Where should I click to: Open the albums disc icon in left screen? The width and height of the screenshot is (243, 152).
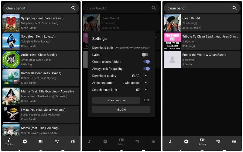pos(25,141)
